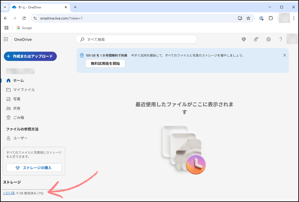299x202 pixels.
Task: Click ストレージの購入 button
Action: tap(34, 168)
